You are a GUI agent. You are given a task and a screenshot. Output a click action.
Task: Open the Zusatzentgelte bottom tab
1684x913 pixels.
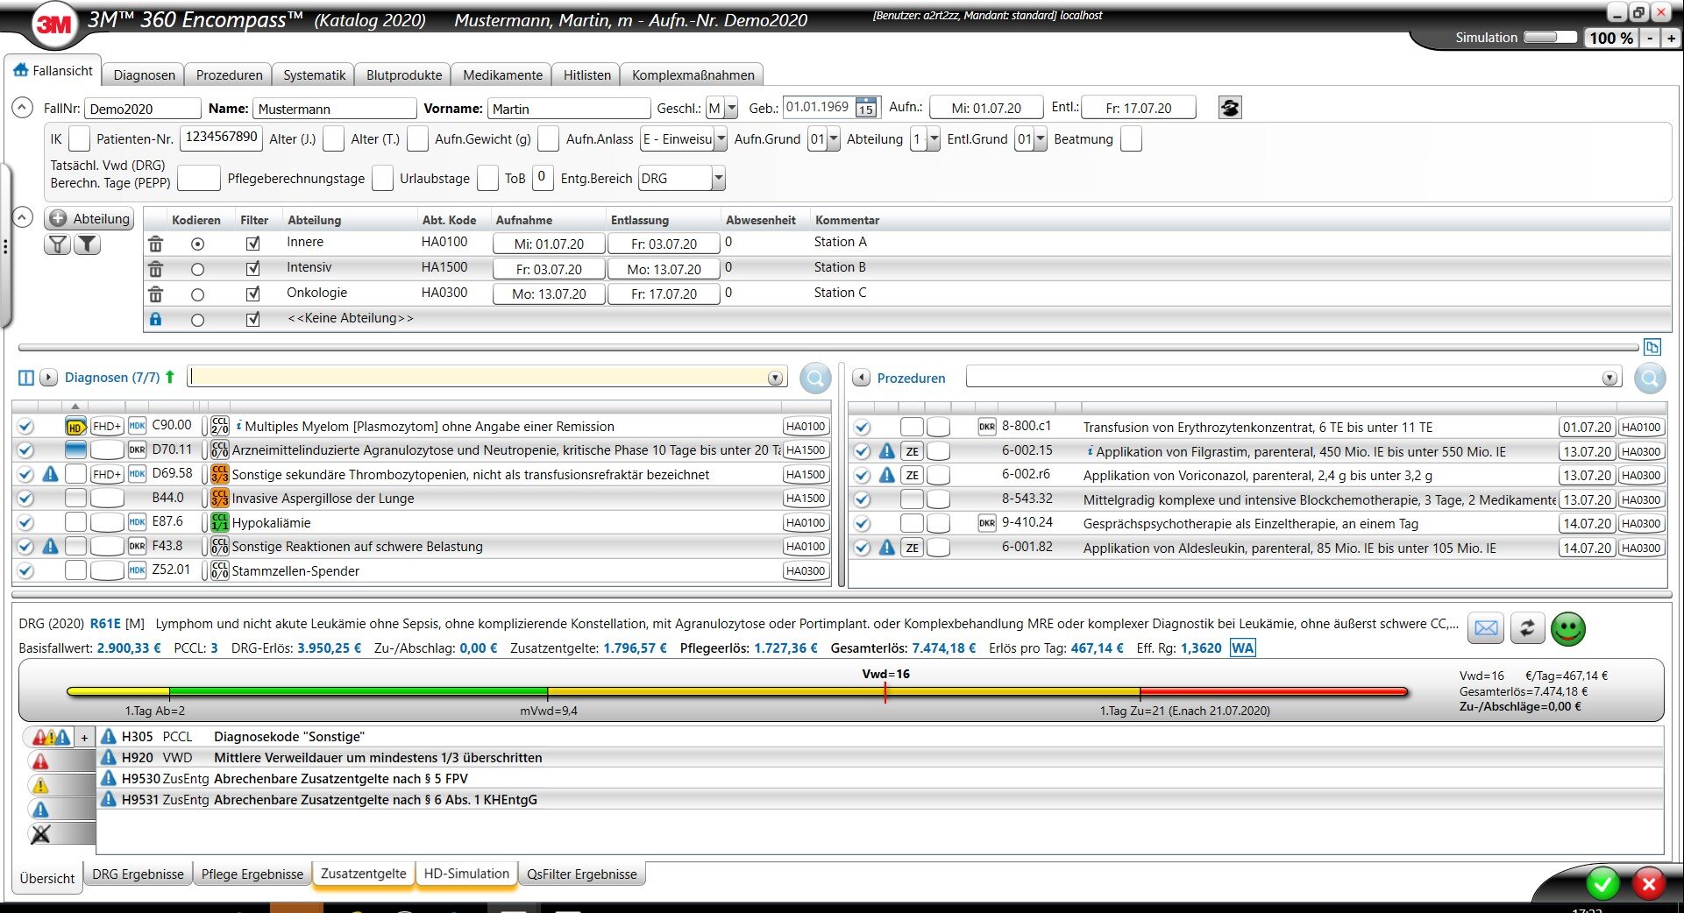pos(363,874)
